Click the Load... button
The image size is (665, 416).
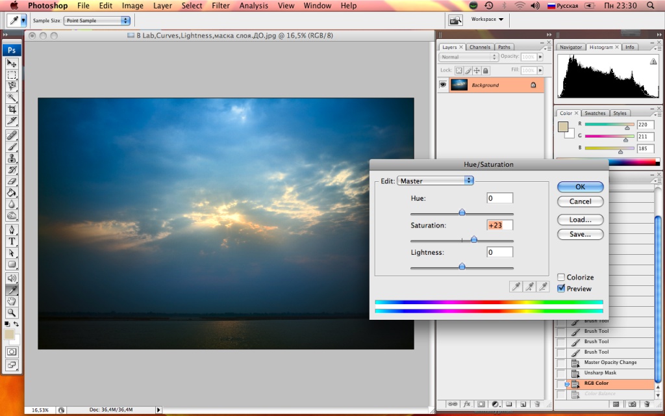pos(580,220)
